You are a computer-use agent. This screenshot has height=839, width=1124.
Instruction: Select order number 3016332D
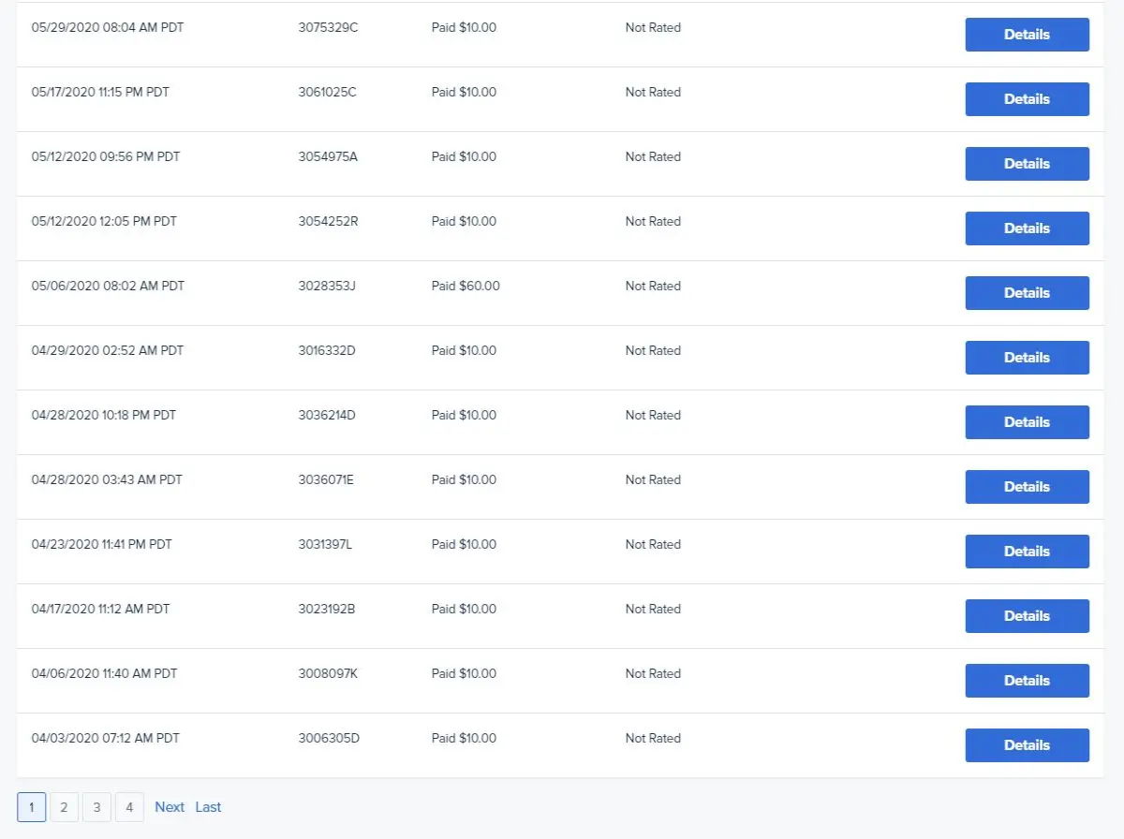[327, 351]
